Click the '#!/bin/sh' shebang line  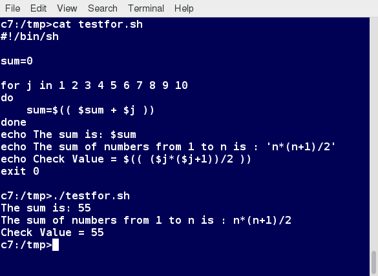click(30, 37)
